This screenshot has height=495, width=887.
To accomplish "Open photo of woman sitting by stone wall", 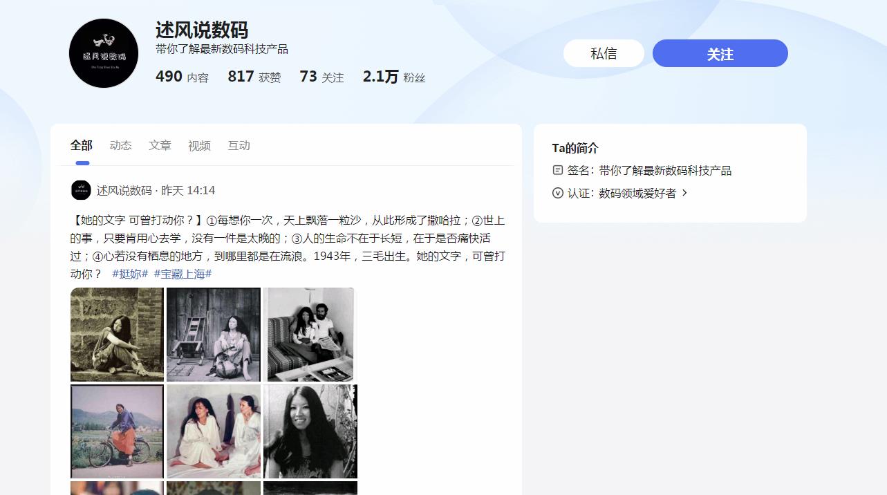I will (118, 335).
